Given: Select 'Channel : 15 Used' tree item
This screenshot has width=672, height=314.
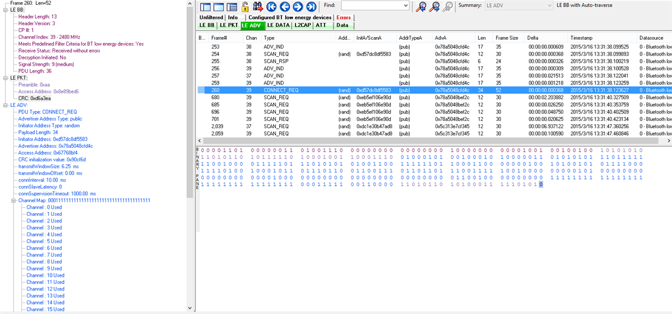Looking at the screenshot, I should pyautogui.click(x=45, y=309).
